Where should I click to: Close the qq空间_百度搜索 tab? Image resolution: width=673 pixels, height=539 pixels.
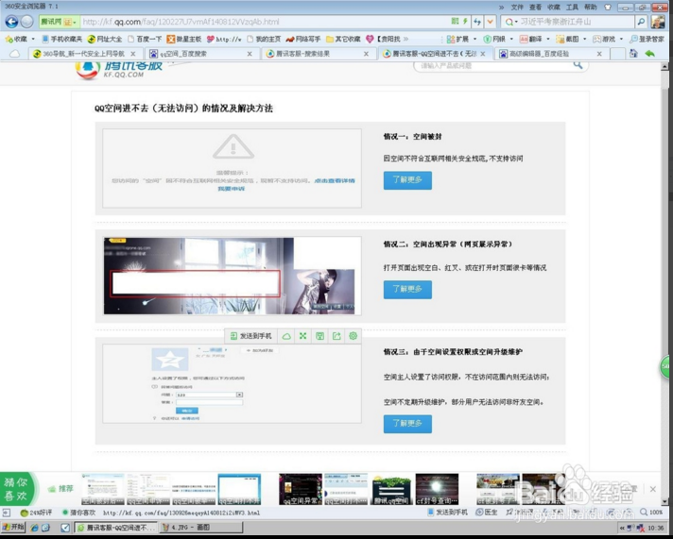point(250,54)
